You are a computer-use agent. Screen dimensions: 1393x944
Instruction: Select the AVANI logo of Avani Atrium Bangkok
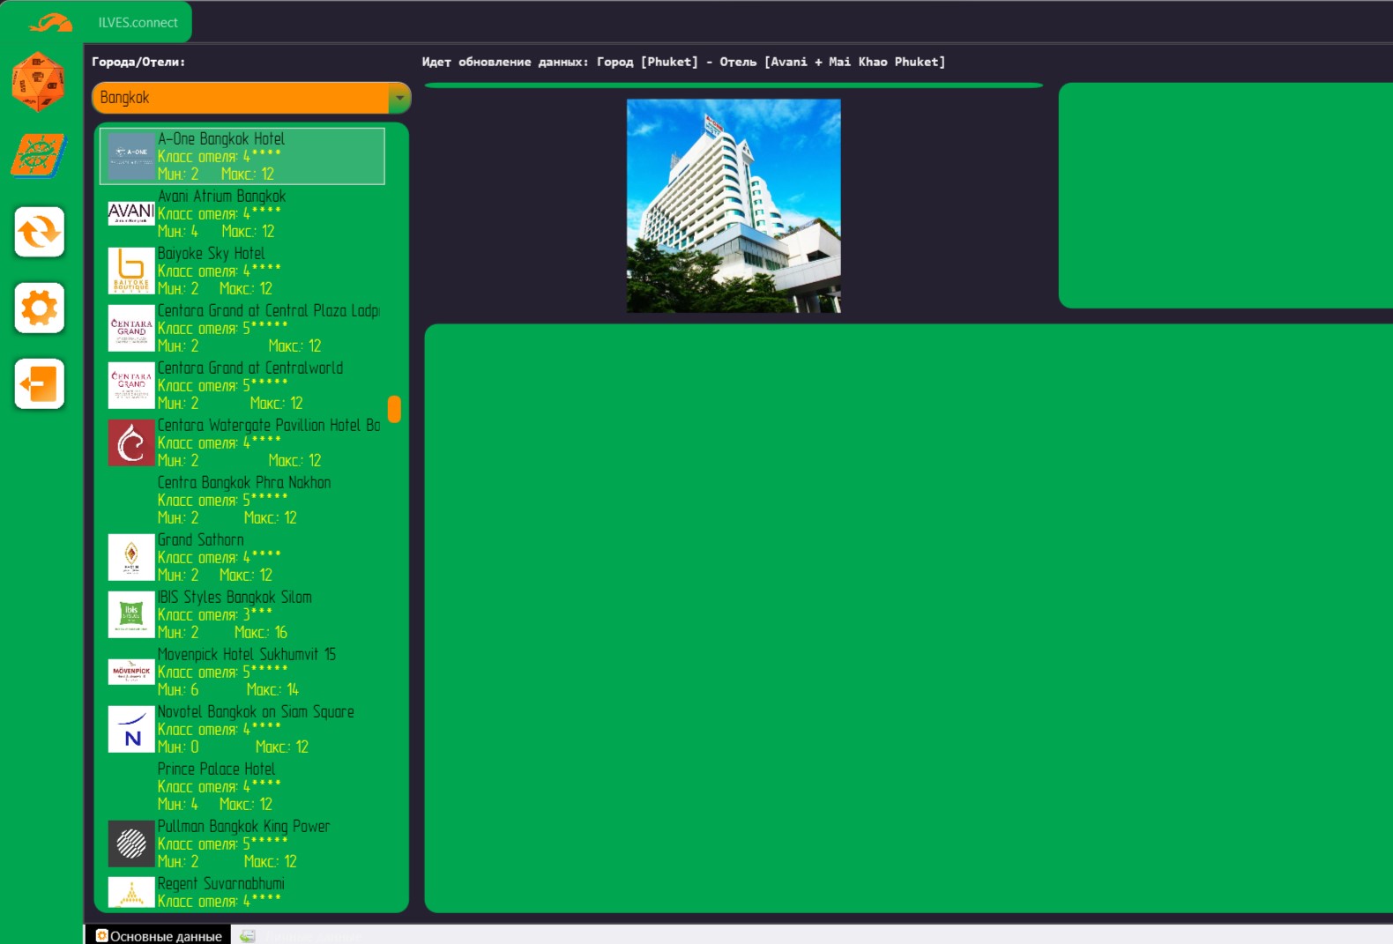[130, 213]
